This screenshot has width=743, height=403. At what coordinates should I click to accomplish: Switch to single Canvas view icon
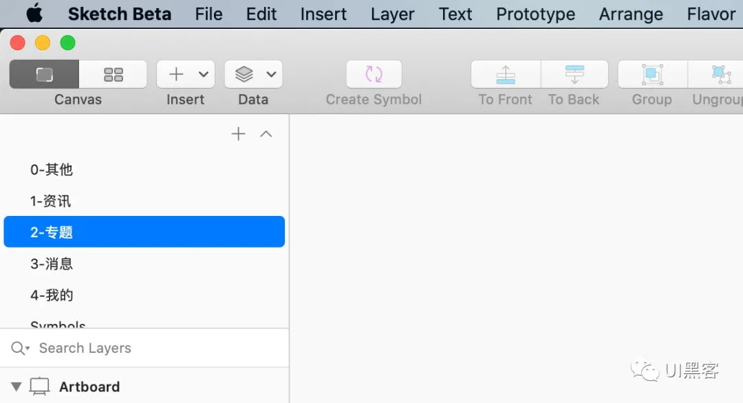(44, 74)
